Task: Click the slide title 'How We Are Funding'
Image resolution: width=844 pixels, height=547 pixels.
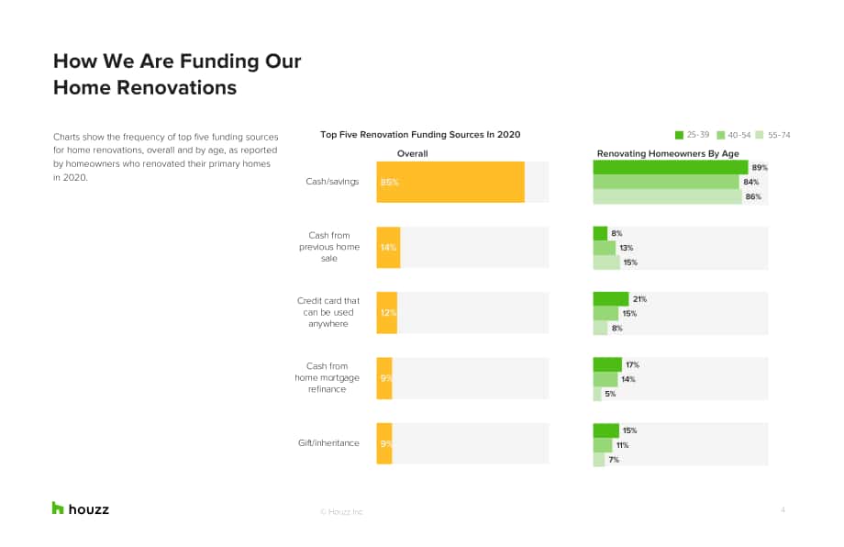Action: (x=177, y=61)
